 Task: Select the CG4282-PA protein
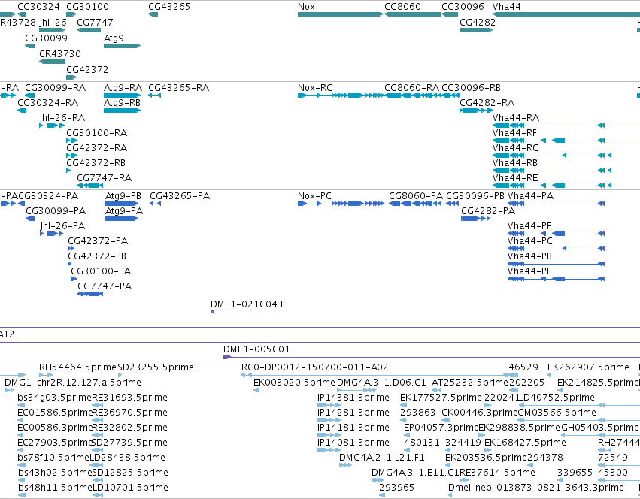[475, 219]
